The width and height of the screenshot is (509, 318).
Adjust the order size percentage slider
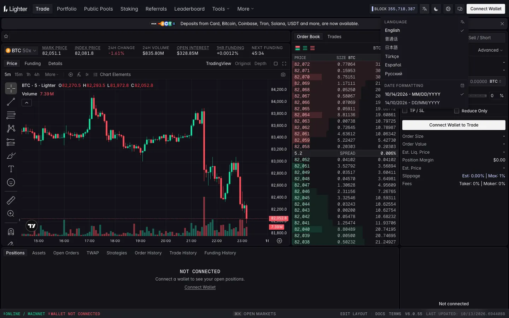click(x=478, y=96)
